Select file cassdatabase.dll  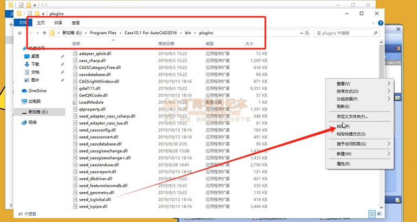95,74
